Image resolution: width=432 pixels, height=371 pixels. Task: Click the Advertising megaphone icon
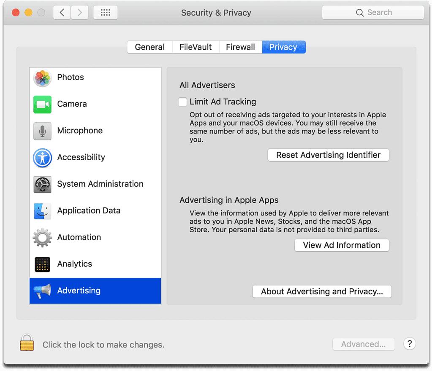point(42,291)
